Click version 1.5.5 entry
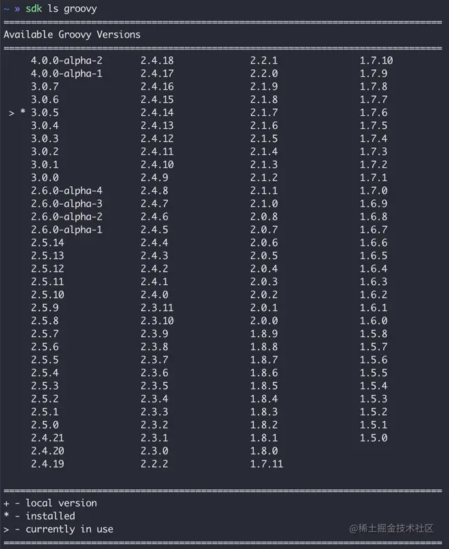The height and width of the screenshot is (549, 449). point(374,373)
